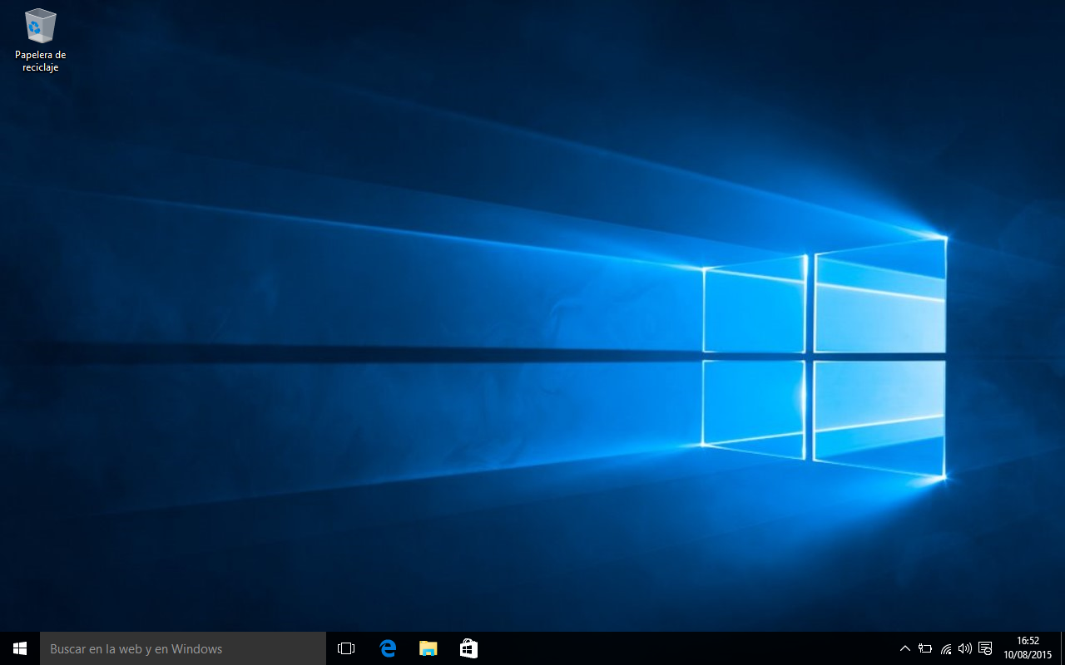Launch Microsoft Edge from the taskbar
The height and width of the screenshot is (665, 1065).
[x=388, y=648]
